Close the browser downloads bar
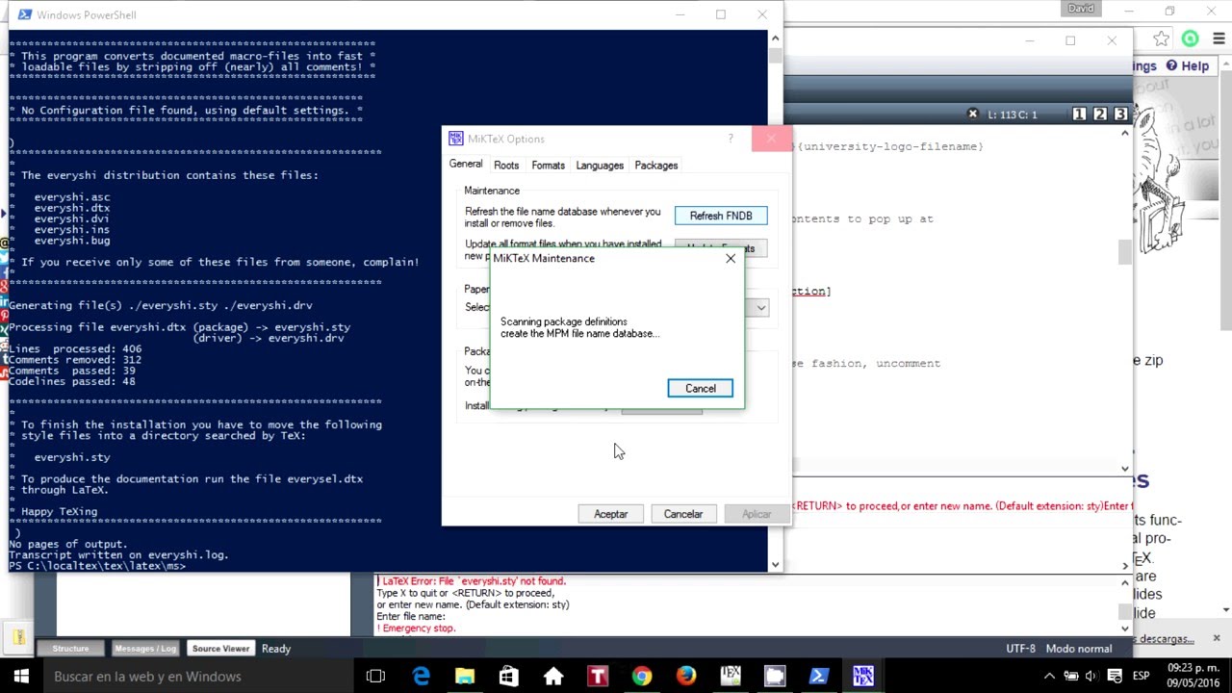Viewport: 1232px width, 693px height. click(1217, 638)
